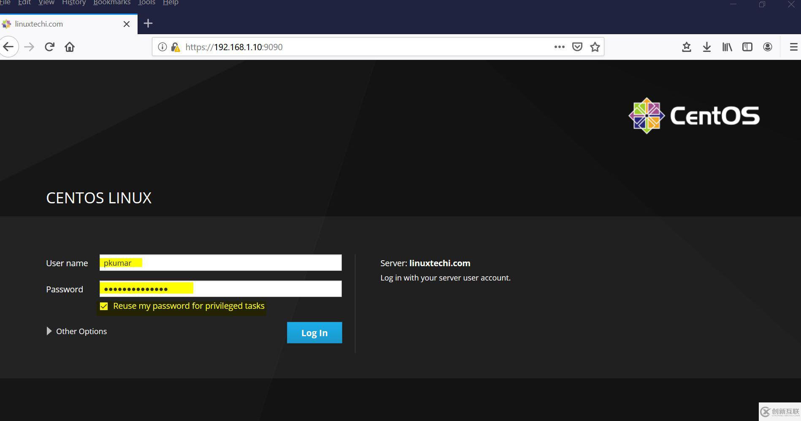The width and height of the screenshot is (801, 421).
Task: Click the Log In button
Action: 314,333
